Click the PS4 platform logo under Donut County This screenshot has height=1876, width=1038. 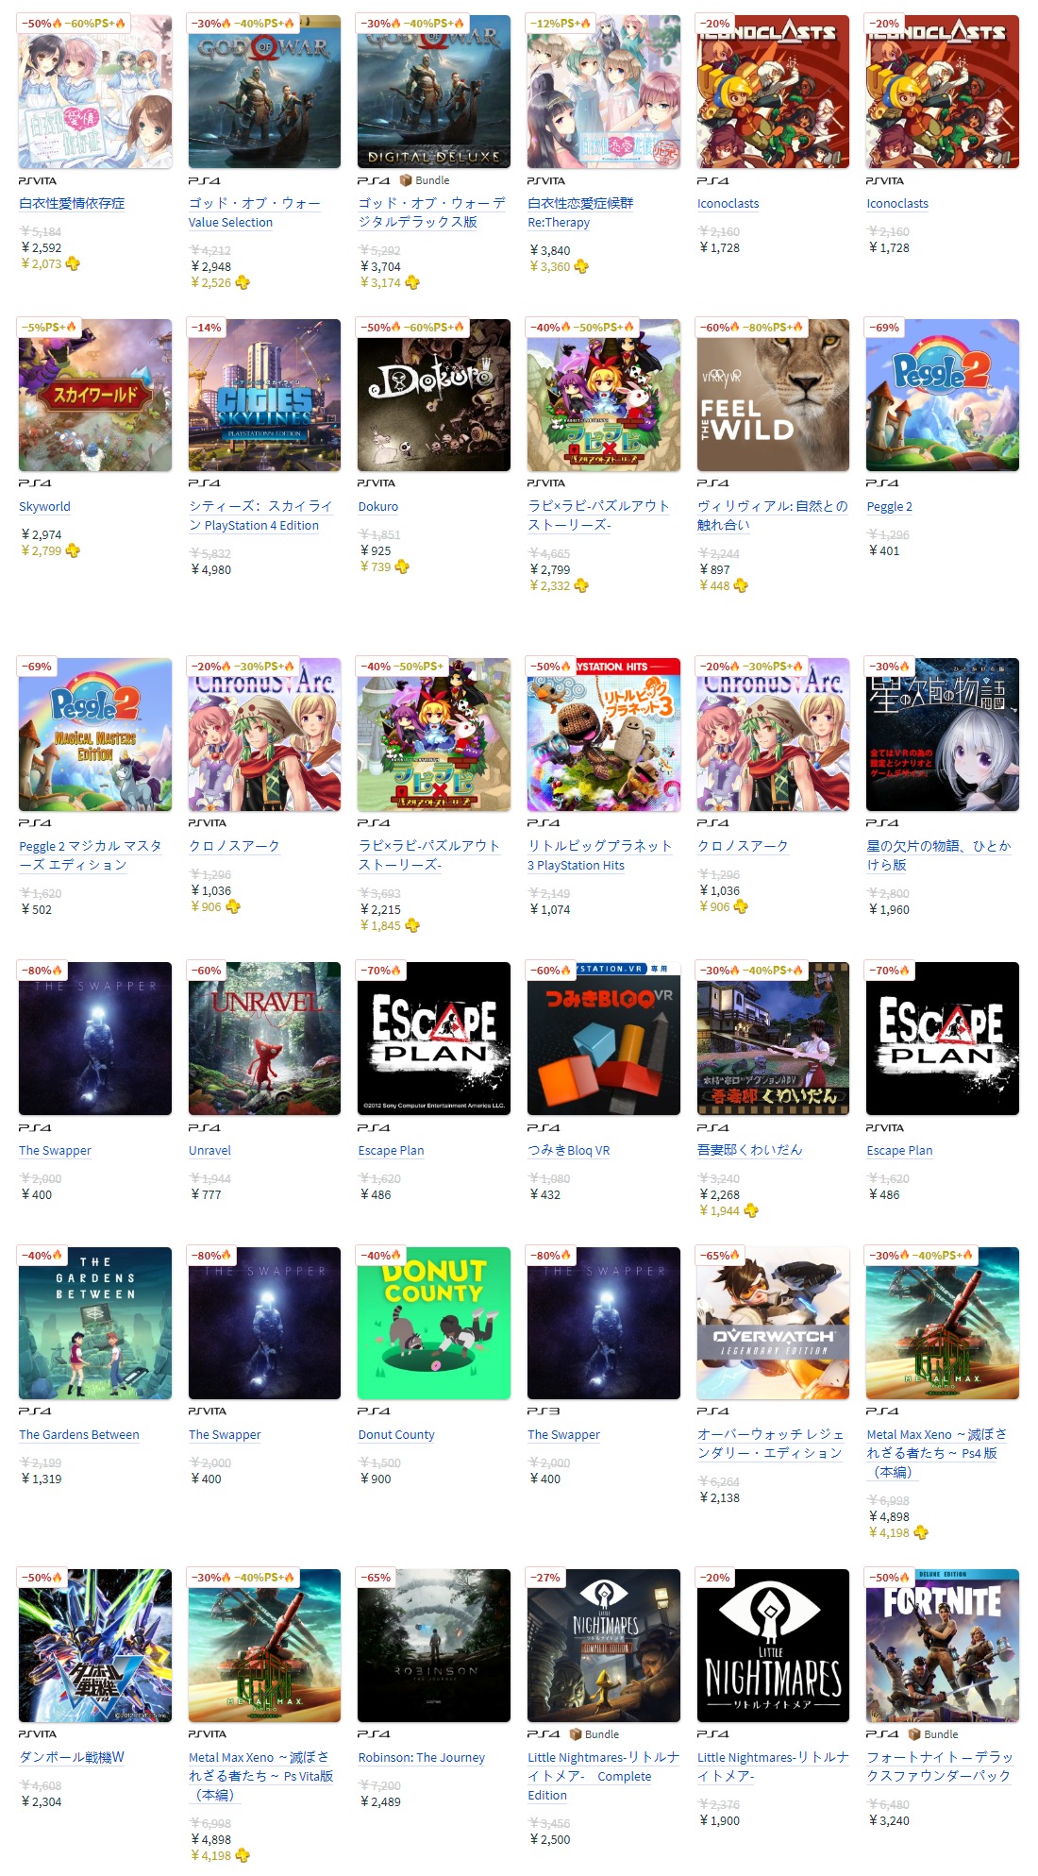374,1411
